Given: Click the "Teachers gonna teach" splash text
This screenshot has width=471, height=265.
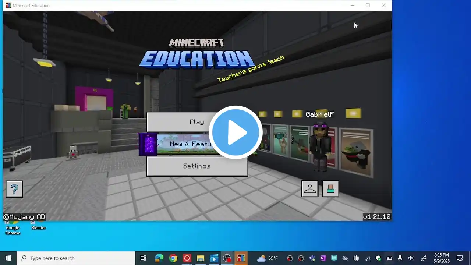Looking at the screenshot, I should (251, 69).
